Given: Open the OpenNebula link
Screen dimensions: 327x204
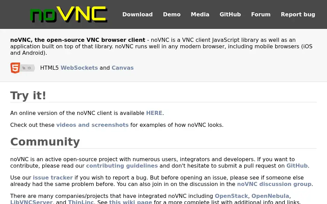Looking at the screenshot, I should click(x=270, y=196).
